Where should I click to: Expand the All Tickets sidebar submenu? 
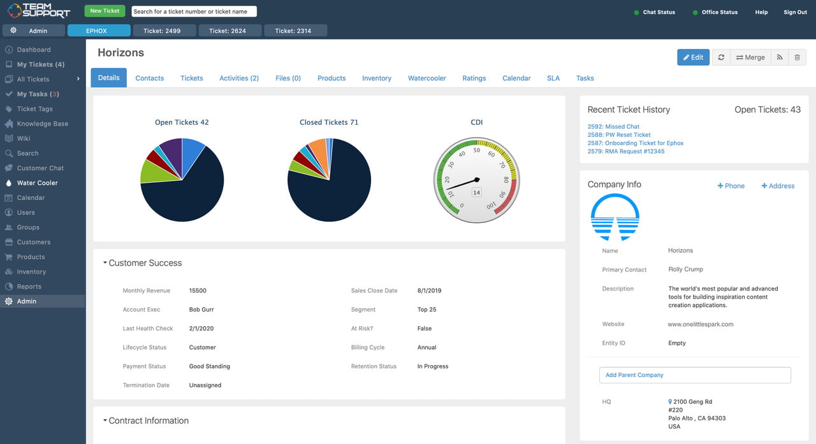point(78,79)
